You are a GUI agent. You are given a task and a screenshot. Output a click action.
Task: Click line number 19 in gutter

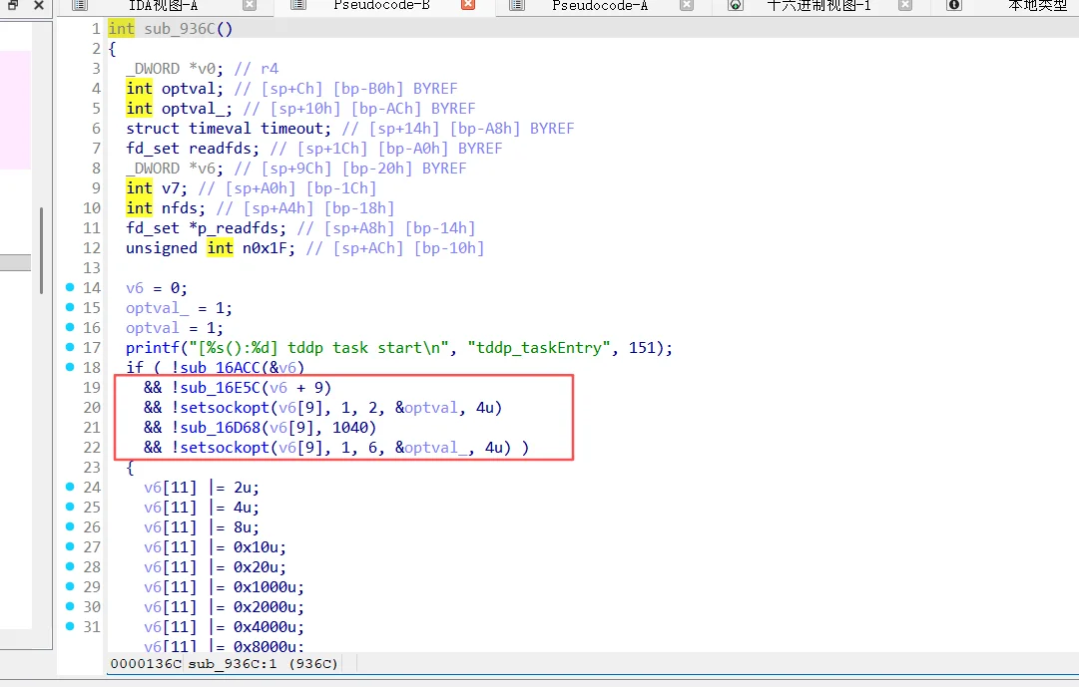tap(92, 388)
